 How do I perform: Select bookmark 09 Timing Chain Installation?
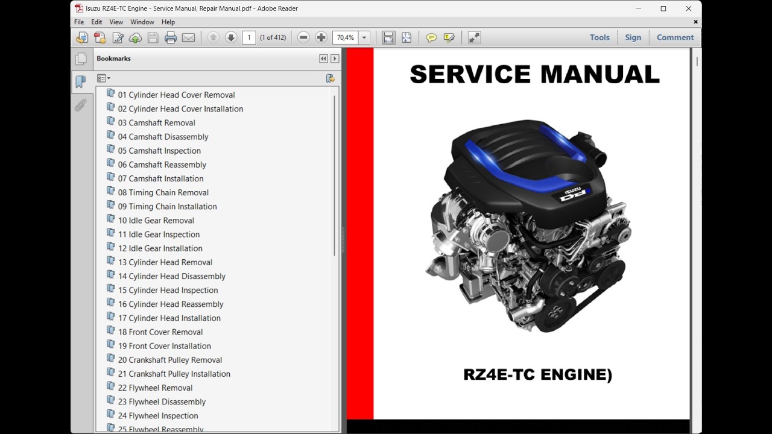(x=167, y=206)
